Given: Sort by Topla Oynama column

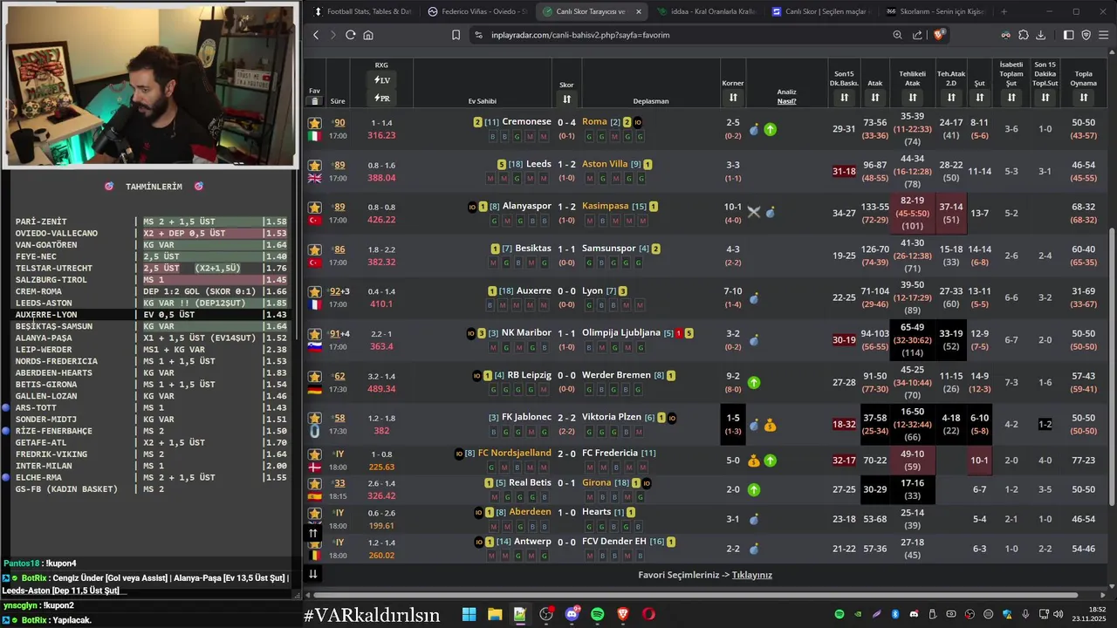Looking at the screenshot, I should tap(1084, 98).
